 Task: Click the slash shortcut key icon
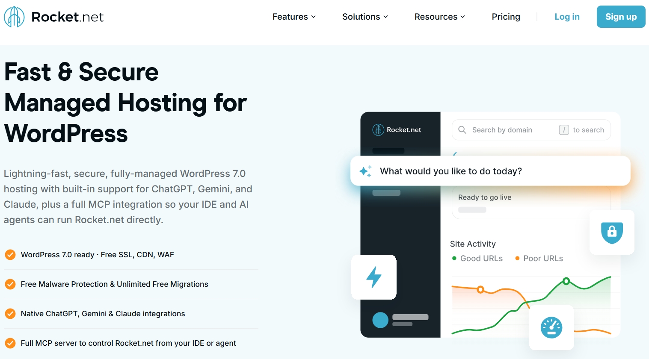(564, 130)
